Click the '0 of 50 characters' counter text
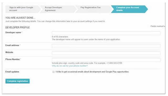 point(60,37)
